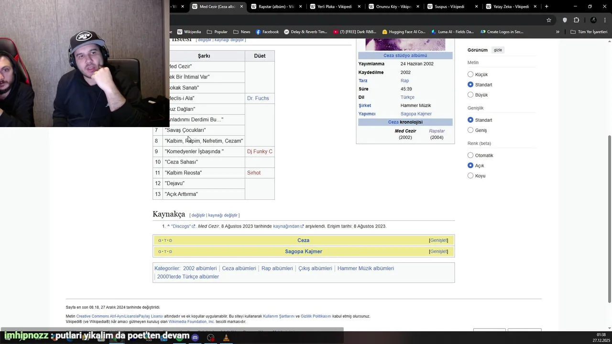
Task: Open Chrome's three-dot menu
Action: (604, 20)
